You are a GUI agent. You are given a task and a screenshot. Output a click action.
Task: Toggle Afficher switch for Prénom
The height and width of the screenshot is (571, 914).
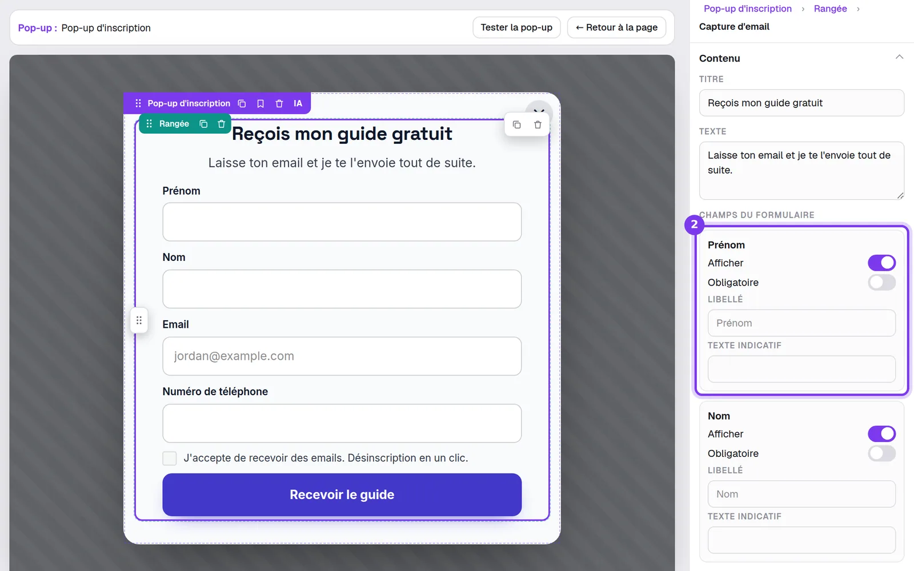click(x=881, y=263)
